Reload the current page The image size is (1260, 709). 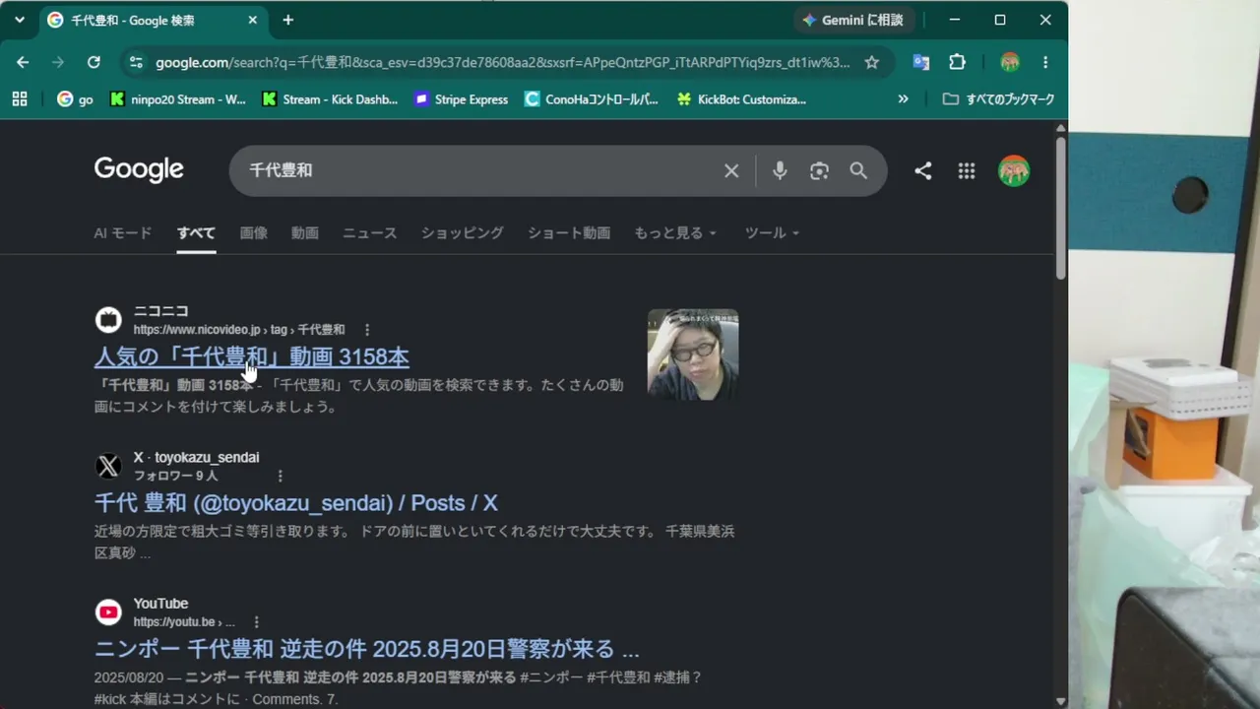(x=94, y=62)
